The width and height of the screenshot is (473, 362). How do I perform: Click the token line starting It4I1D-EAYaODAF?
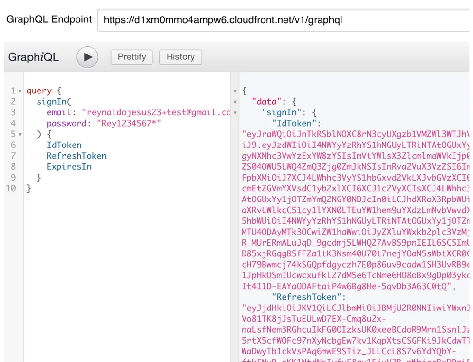[346, 286]
